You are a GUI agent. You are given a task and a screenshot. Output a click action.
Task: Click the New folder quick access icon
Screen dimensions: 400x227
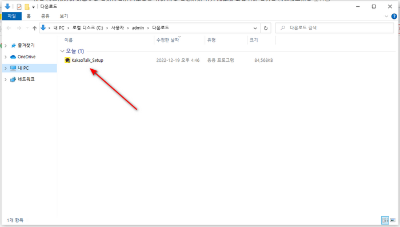(x=27, y=7)
